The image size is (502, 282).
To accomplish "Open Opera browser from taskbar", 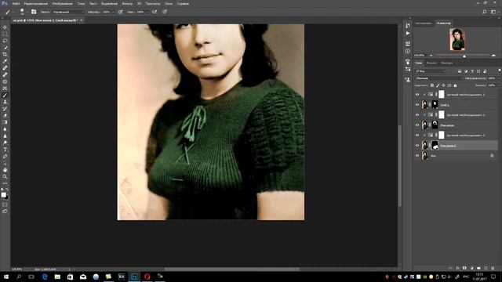I will click(x=147, y=277).
